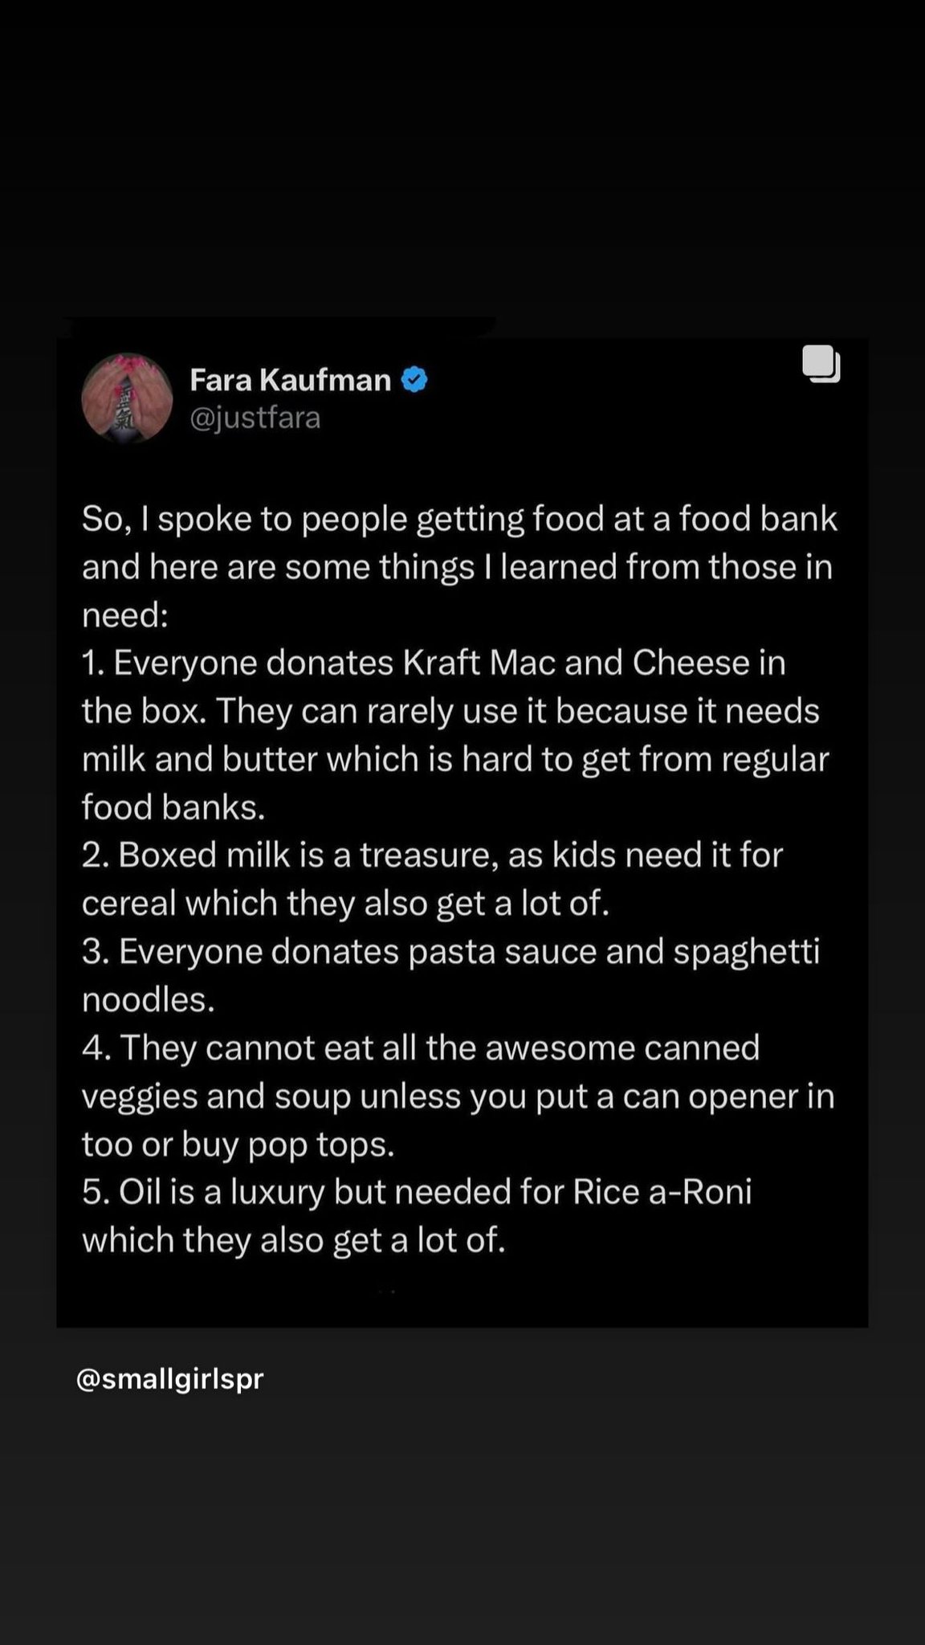Image resolution: width=925 pixels, height=1645 pixels.
Task: Tap the word 'noodles.'
Action: click(149, 999)
